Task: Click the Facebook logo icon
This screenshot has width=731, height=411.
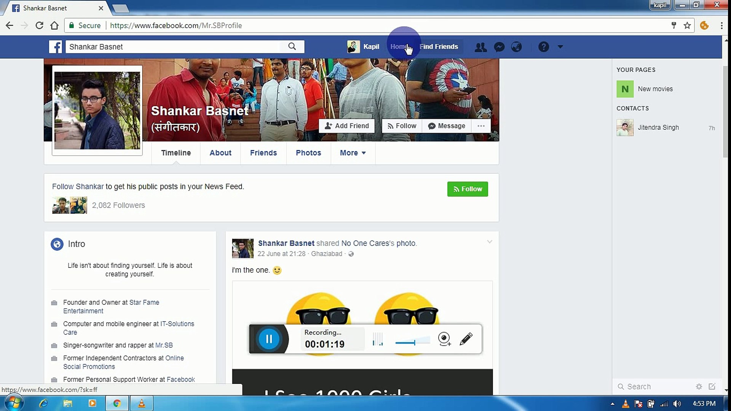Action: click(x=55, y=46)
